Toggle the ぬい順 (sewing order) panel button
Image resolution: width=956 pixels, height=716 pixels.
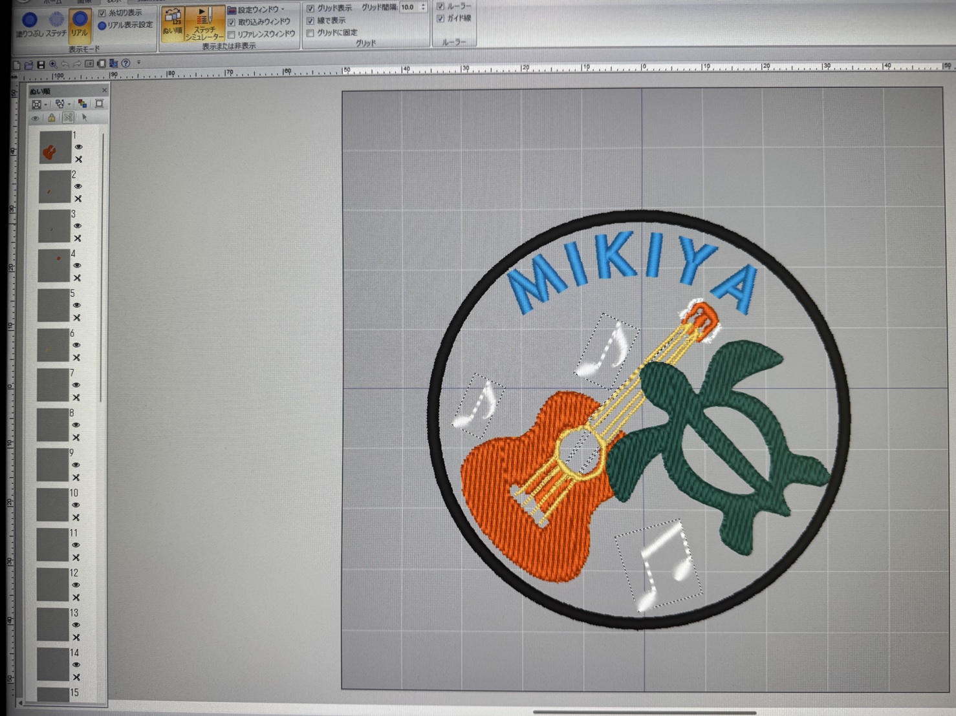[x=173, y=23]
